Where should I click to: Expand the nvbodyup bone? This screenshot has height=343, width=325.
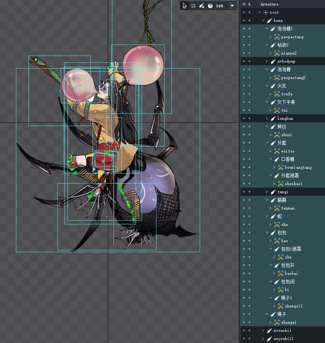(267, 61)
